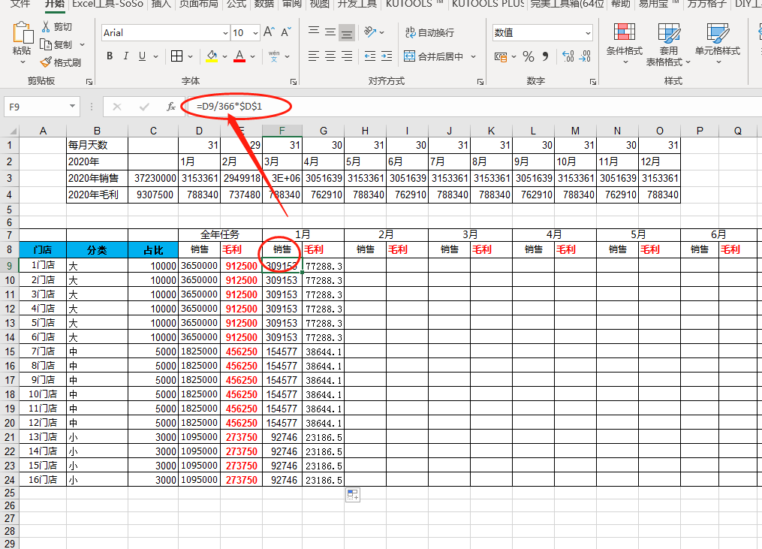Viewport: 762px width, 549px height.
Task: Click Decrease Decimal icon
Action: click(585, 57)
